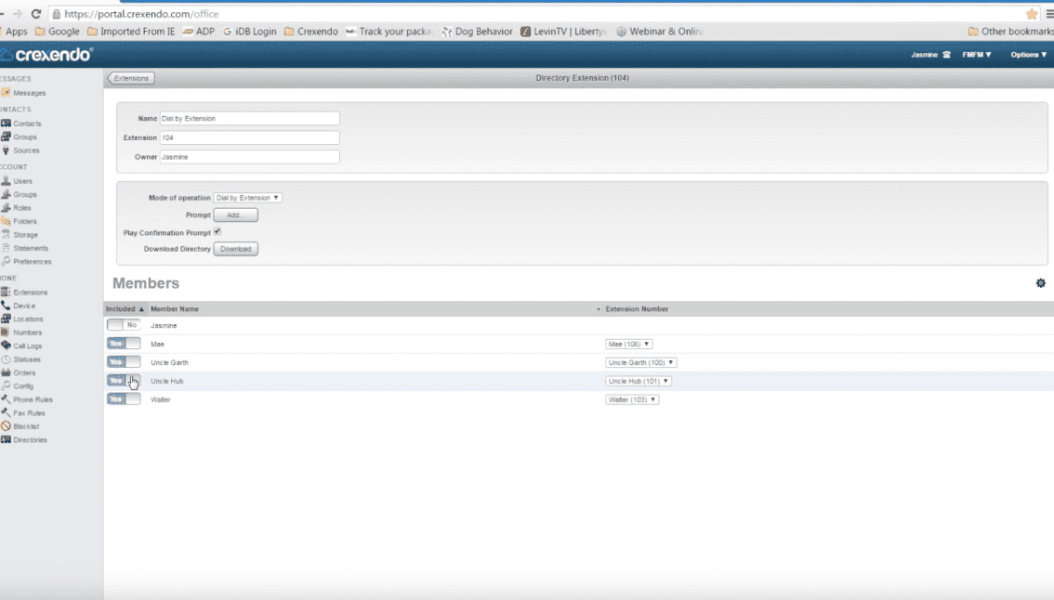Open Statements icon in sidebar
Screen dimensions: 1054x600
[6, 248]
